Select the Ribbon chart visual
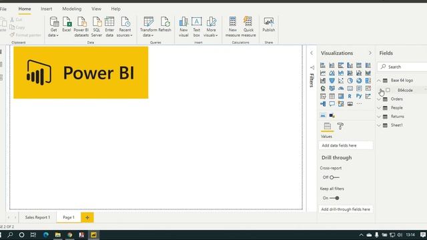 [x=368, y=73]
